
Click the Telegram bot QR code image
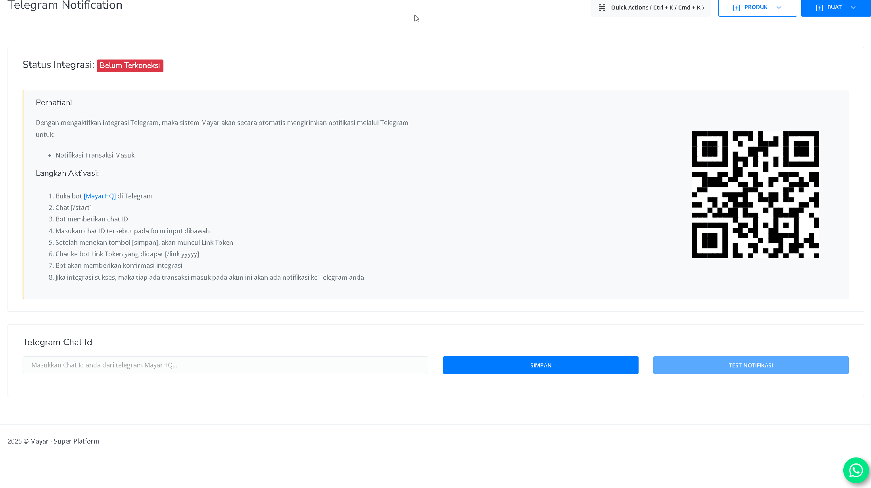pos(755,195)
